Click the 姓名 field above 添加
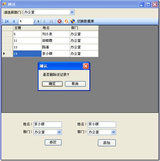The height and width of the screenshot is (161, 160). pos(102,124)
